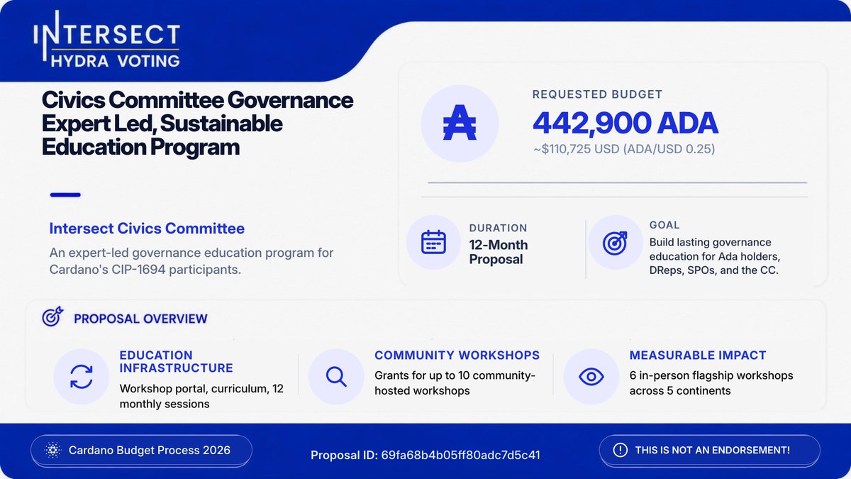851x479 pixels.
Task: Click the 12-Month Proposal text
Action: coord(499,252)
